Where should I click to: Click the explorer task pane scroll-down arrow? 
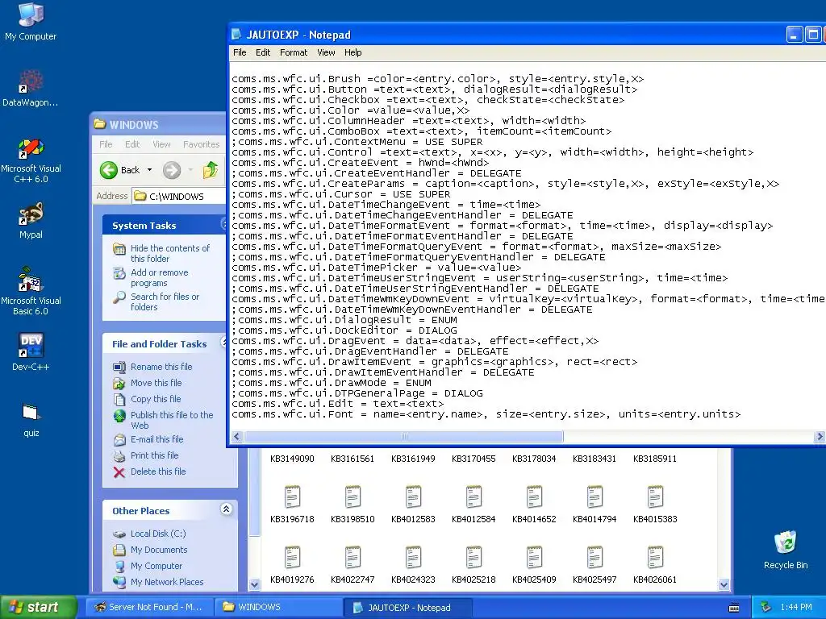tap(254, 584)
